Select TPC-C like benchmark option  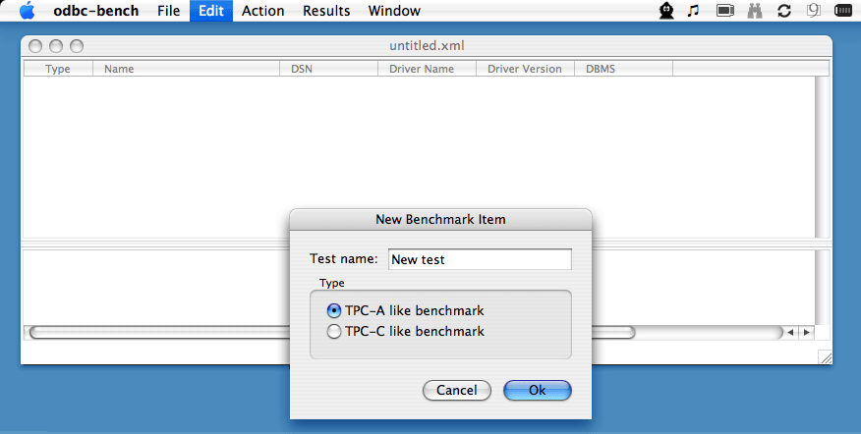pyautogui.click(x=334, y=331)
